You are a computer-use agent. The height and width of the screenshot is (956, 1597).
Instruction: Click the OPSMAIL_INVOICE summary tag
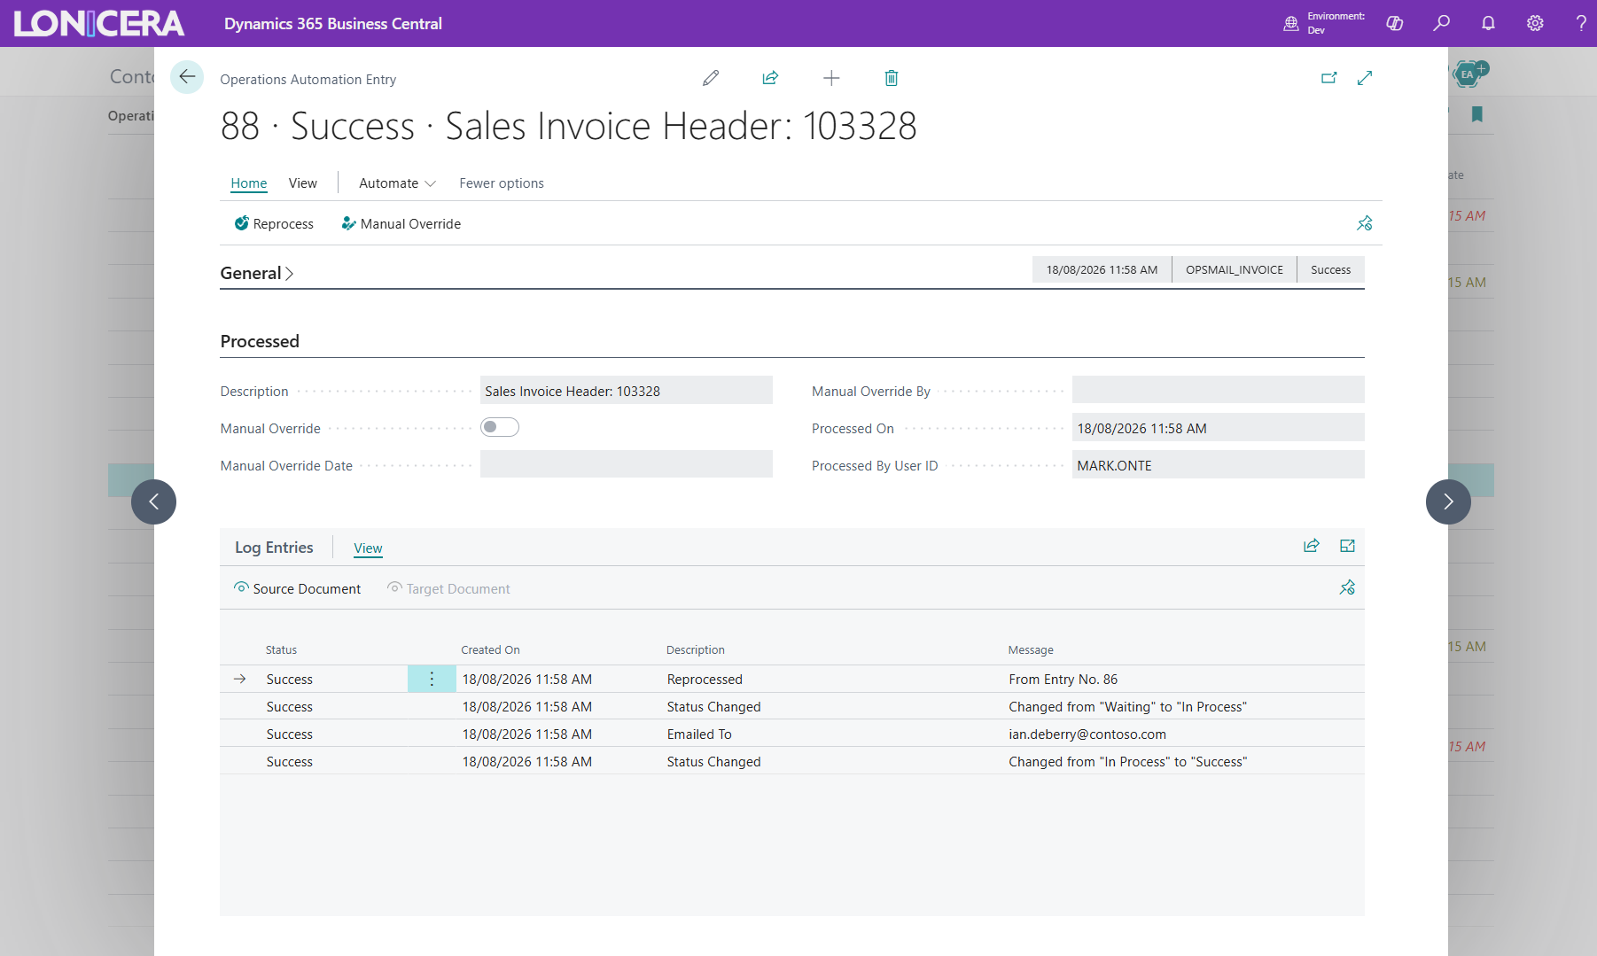tap(1235, 269)
